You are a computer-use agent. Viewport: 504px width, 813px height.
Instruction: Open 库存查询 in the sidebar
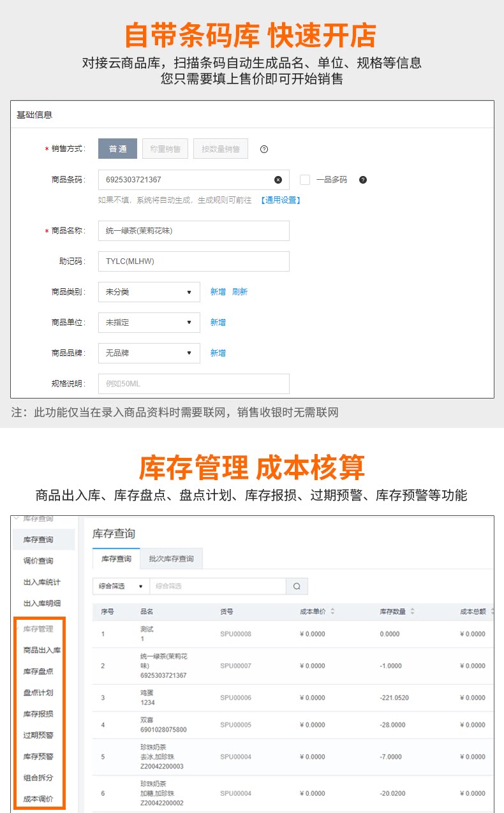(38, 539)
